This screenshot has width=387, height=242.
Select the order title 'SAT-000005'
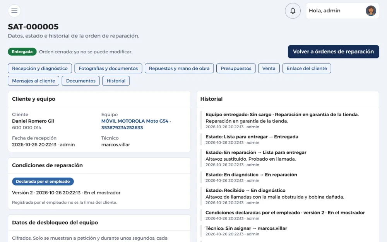33,27
